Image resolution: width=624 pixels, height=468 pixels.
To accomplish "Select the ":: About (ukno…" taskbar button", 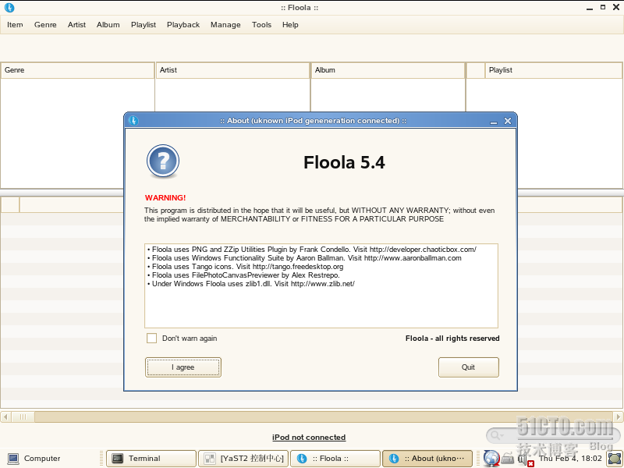I will [x=427, y=459].
